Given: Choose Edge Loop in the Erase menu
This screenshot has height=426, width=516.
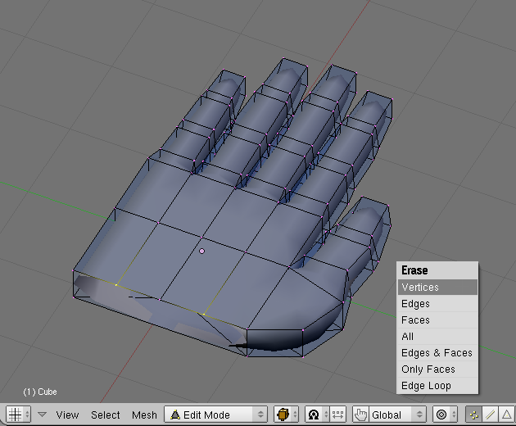Looking at the screenshot, I should 437,386.
